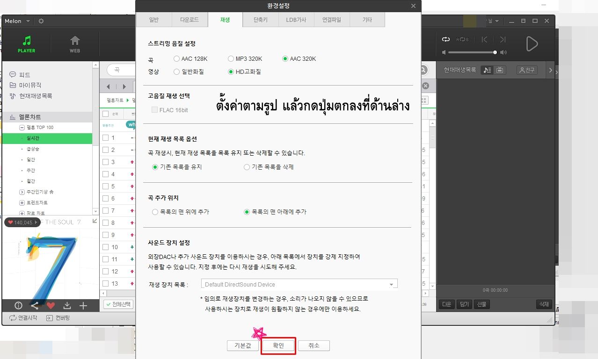Click the 확인 confirm button
The height and width of the screenshot is (359, 598).
(x=278, y=345)
